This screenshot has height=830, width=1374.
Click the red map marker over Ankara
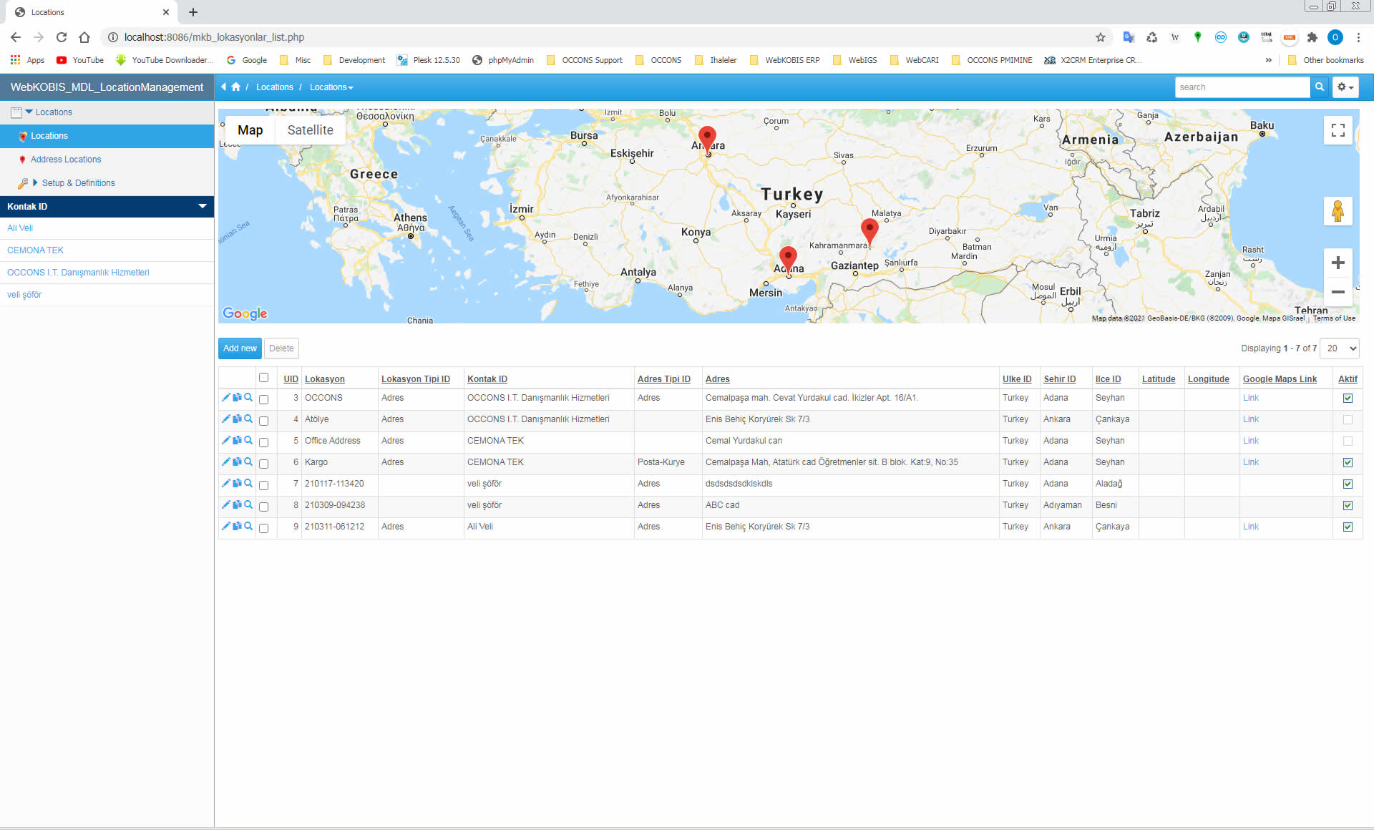707,139
